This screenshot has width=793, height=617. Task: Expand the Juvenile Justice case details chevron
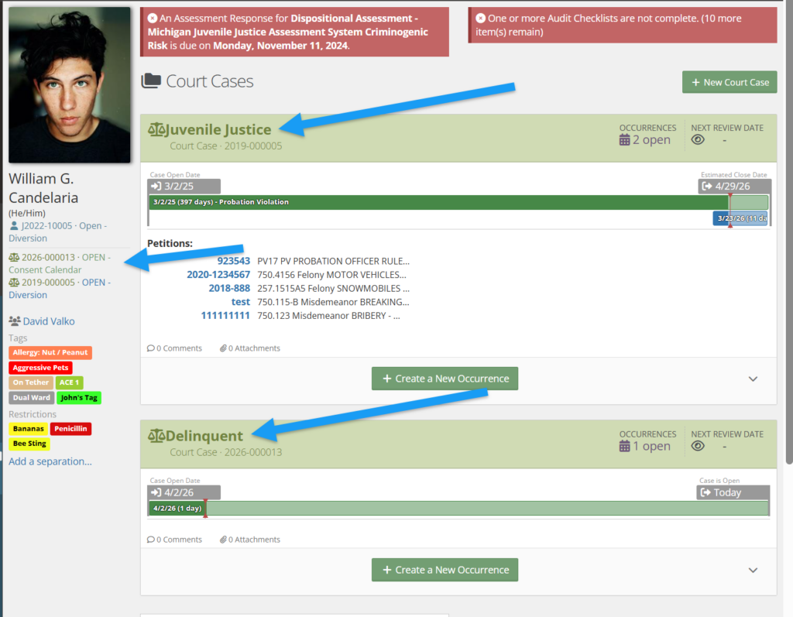753,379
